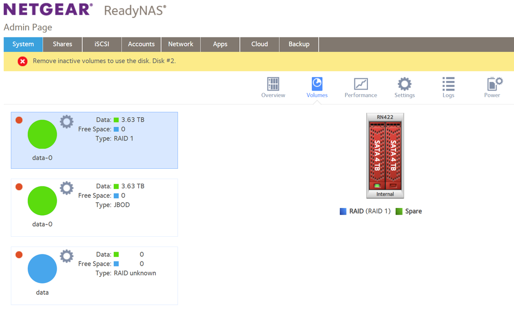514x315 pixels.
Task: Switch to the Shares tab
Action: [x=62, y=44]
